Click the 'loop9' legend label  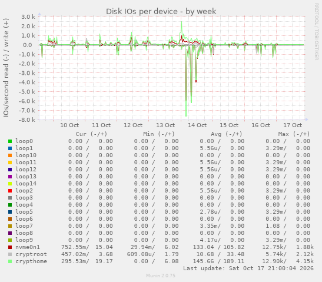24,240
